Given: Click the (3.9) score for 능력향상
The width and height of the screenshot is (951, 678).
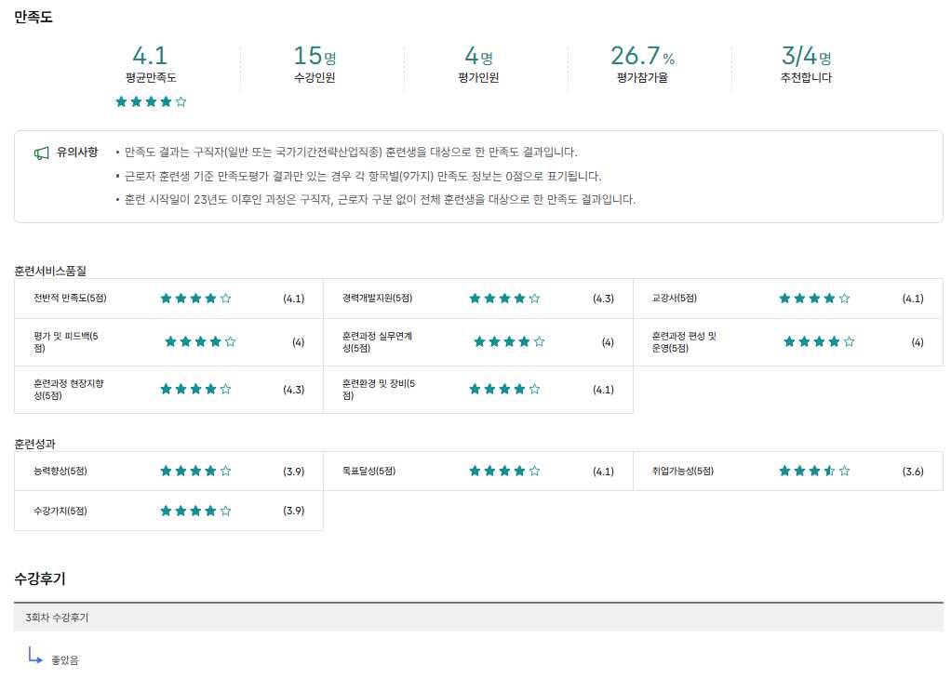Looking at the screenshot, I should coord(294,472).
